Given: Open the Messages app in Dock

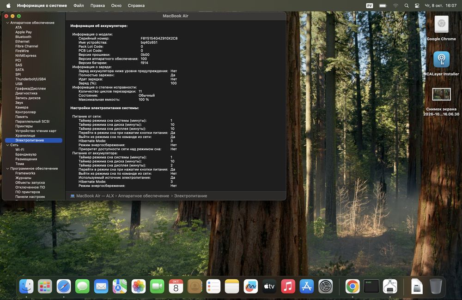Looking at the screenshot, I should click(82, 286).
